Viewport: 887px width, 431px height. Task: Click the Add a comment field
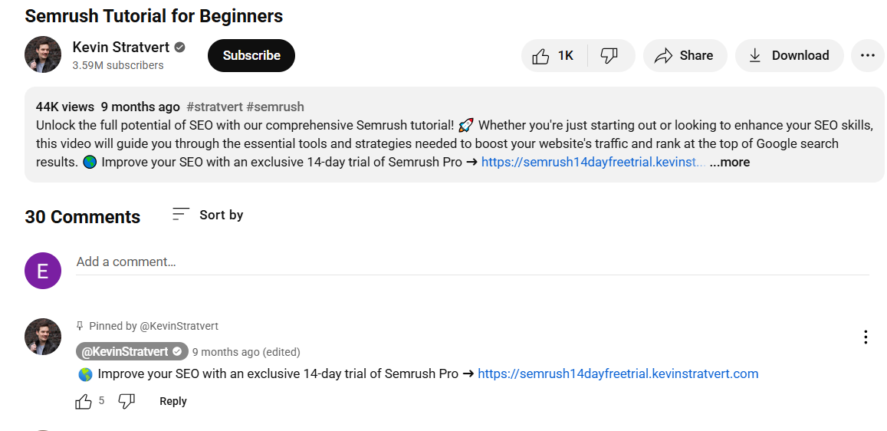(472, 262)
